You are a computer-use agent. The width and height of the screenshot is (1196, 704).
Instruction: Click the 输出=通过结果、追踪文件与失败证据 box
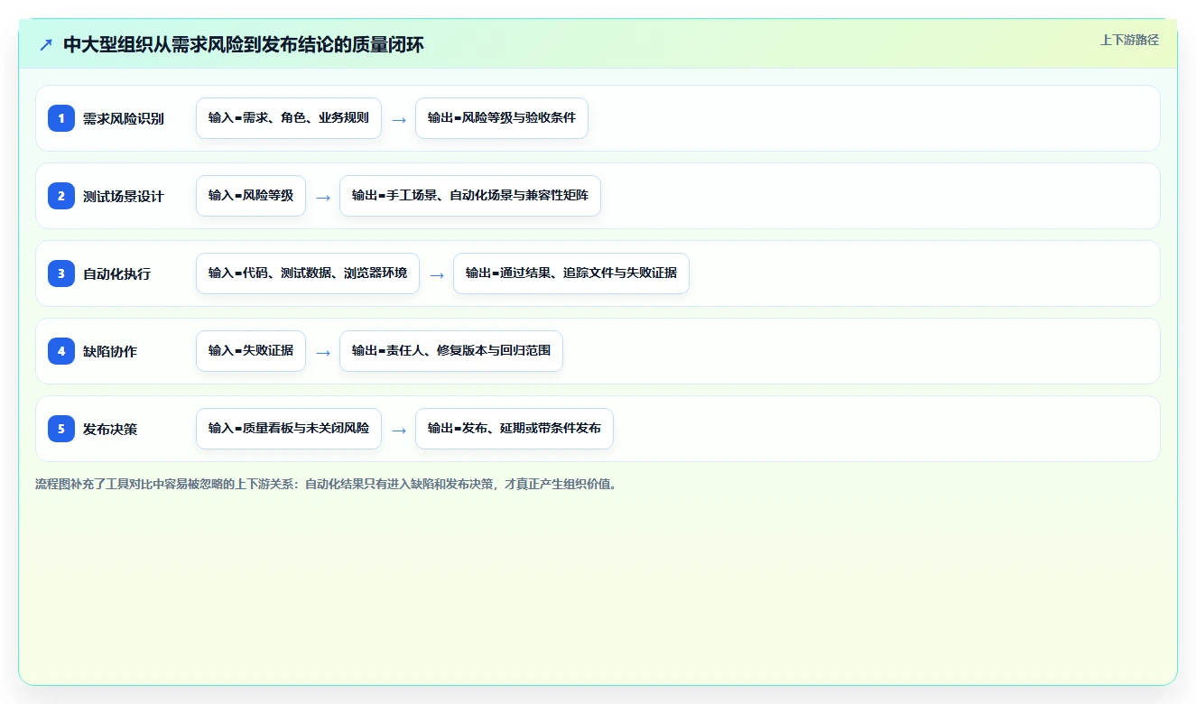(x=571, y=273)
